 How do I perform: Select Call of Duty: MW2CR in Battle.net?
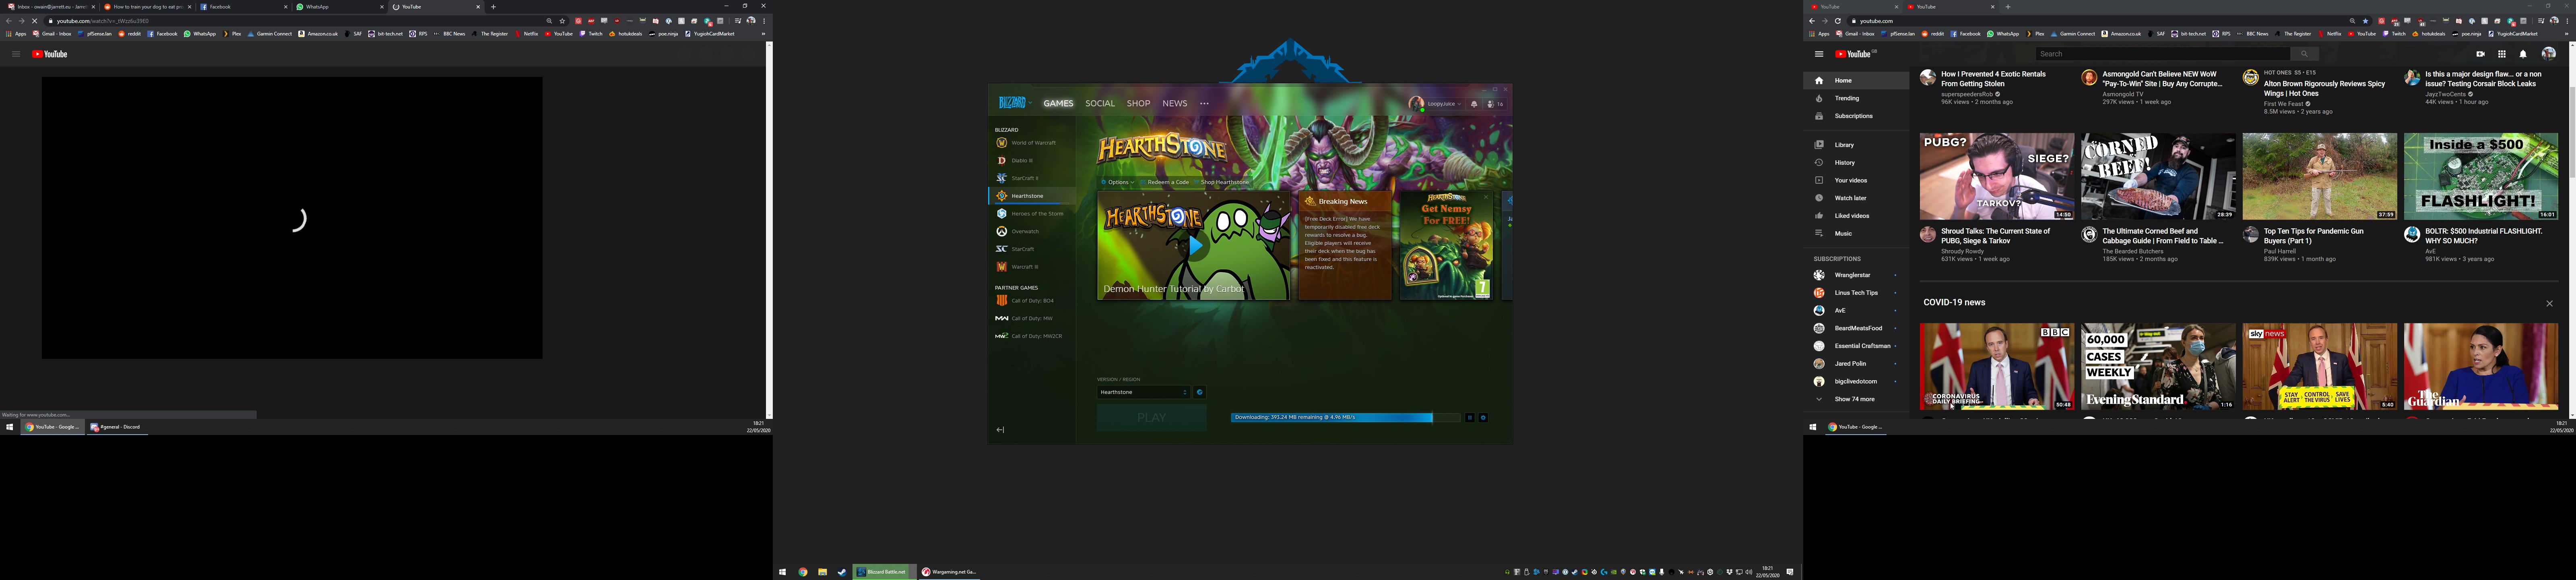1032,336
